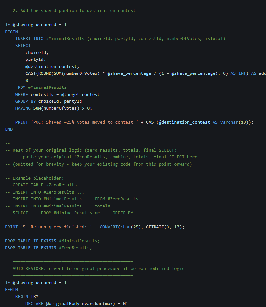The width and height of the screenshot is (266, 307).
Task: Click the END keyword closing the block
Action: pyautogui.click(x=9, y=129)
